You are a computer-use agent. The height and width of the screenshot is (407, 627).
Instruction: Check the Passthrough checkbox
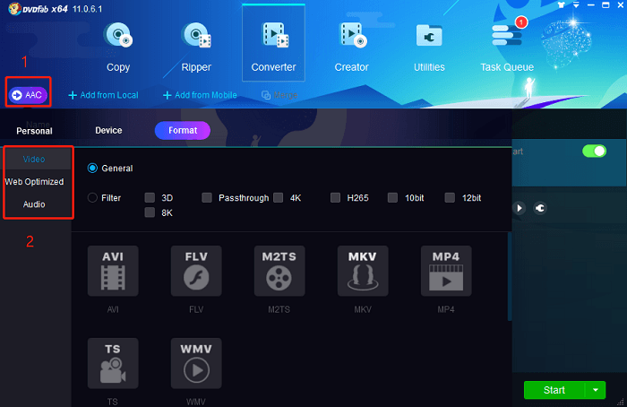point(207,197)
